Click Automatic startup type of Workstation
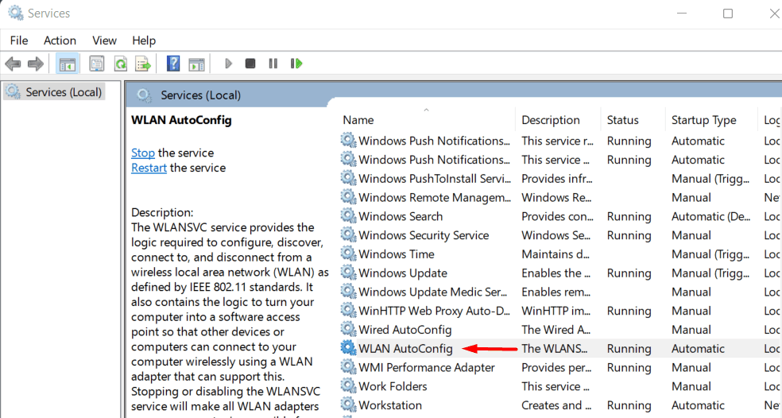This screenshot has width=782, height=418. click(698, 405)
